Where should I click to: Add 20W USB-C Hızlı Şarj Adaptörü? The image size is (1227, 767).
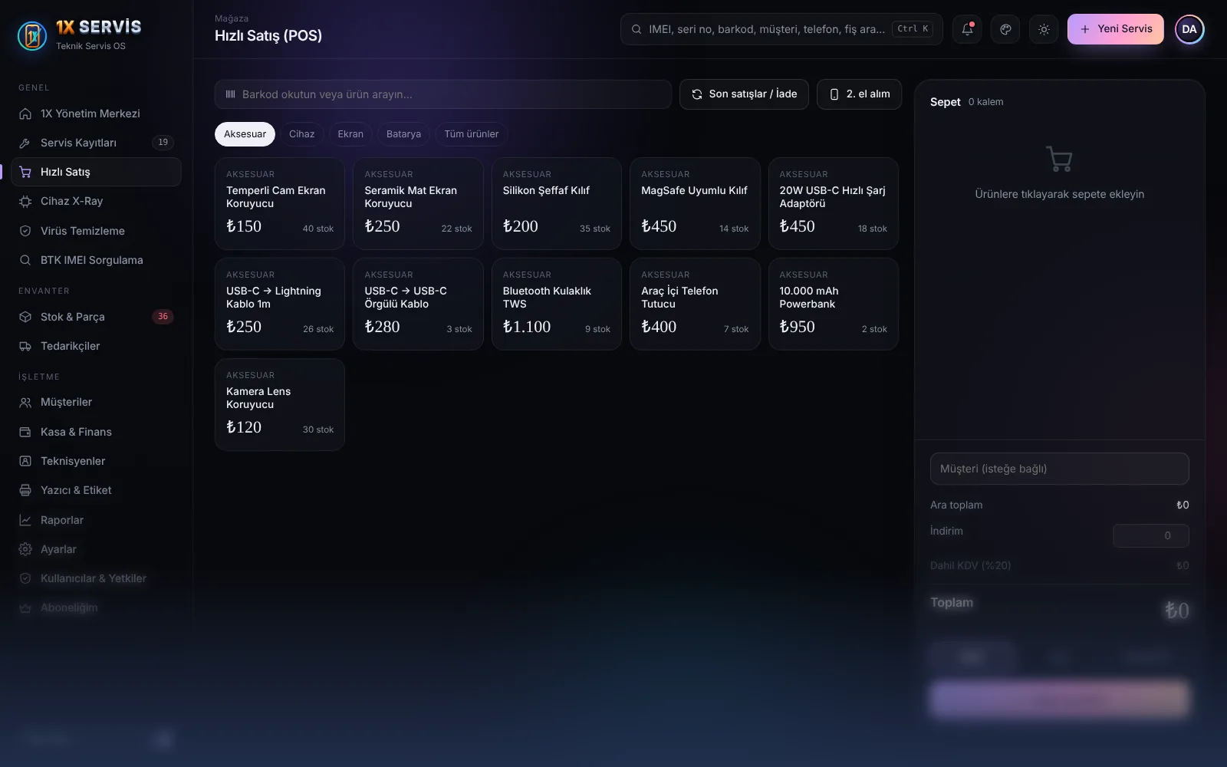[x=834, y=204]
